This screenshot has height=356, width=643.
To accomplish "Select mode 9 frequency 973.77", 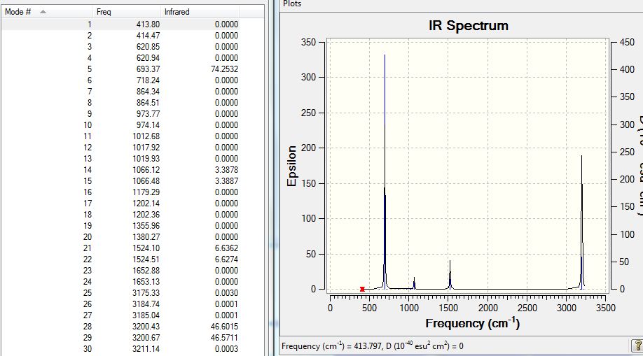I will 148,114.
